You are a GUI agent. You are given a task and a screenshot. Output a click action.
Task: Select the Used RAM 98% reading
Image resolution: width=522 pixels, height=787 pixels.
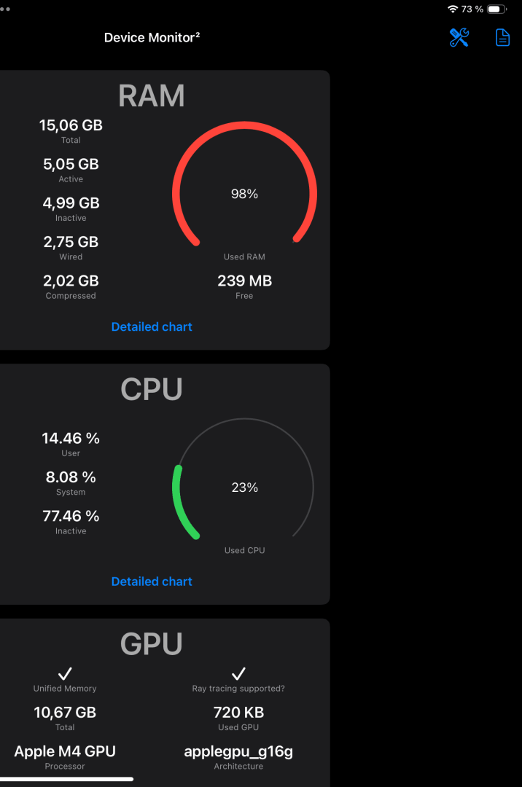(x=244, y=194)
